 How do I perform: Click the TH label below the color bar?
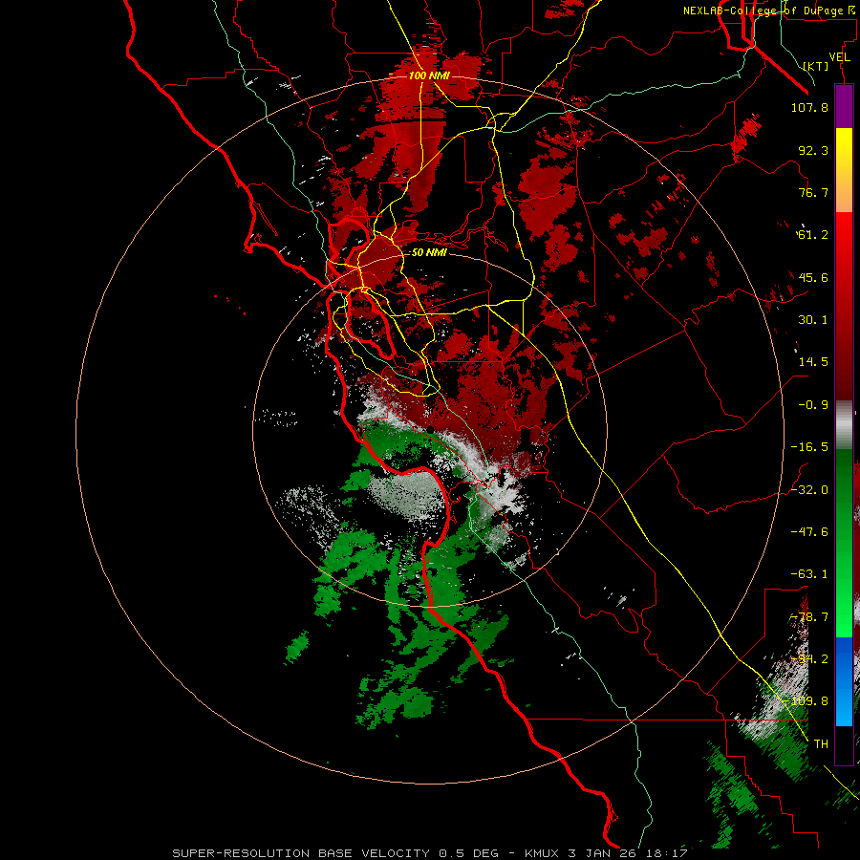click(821, 744)
